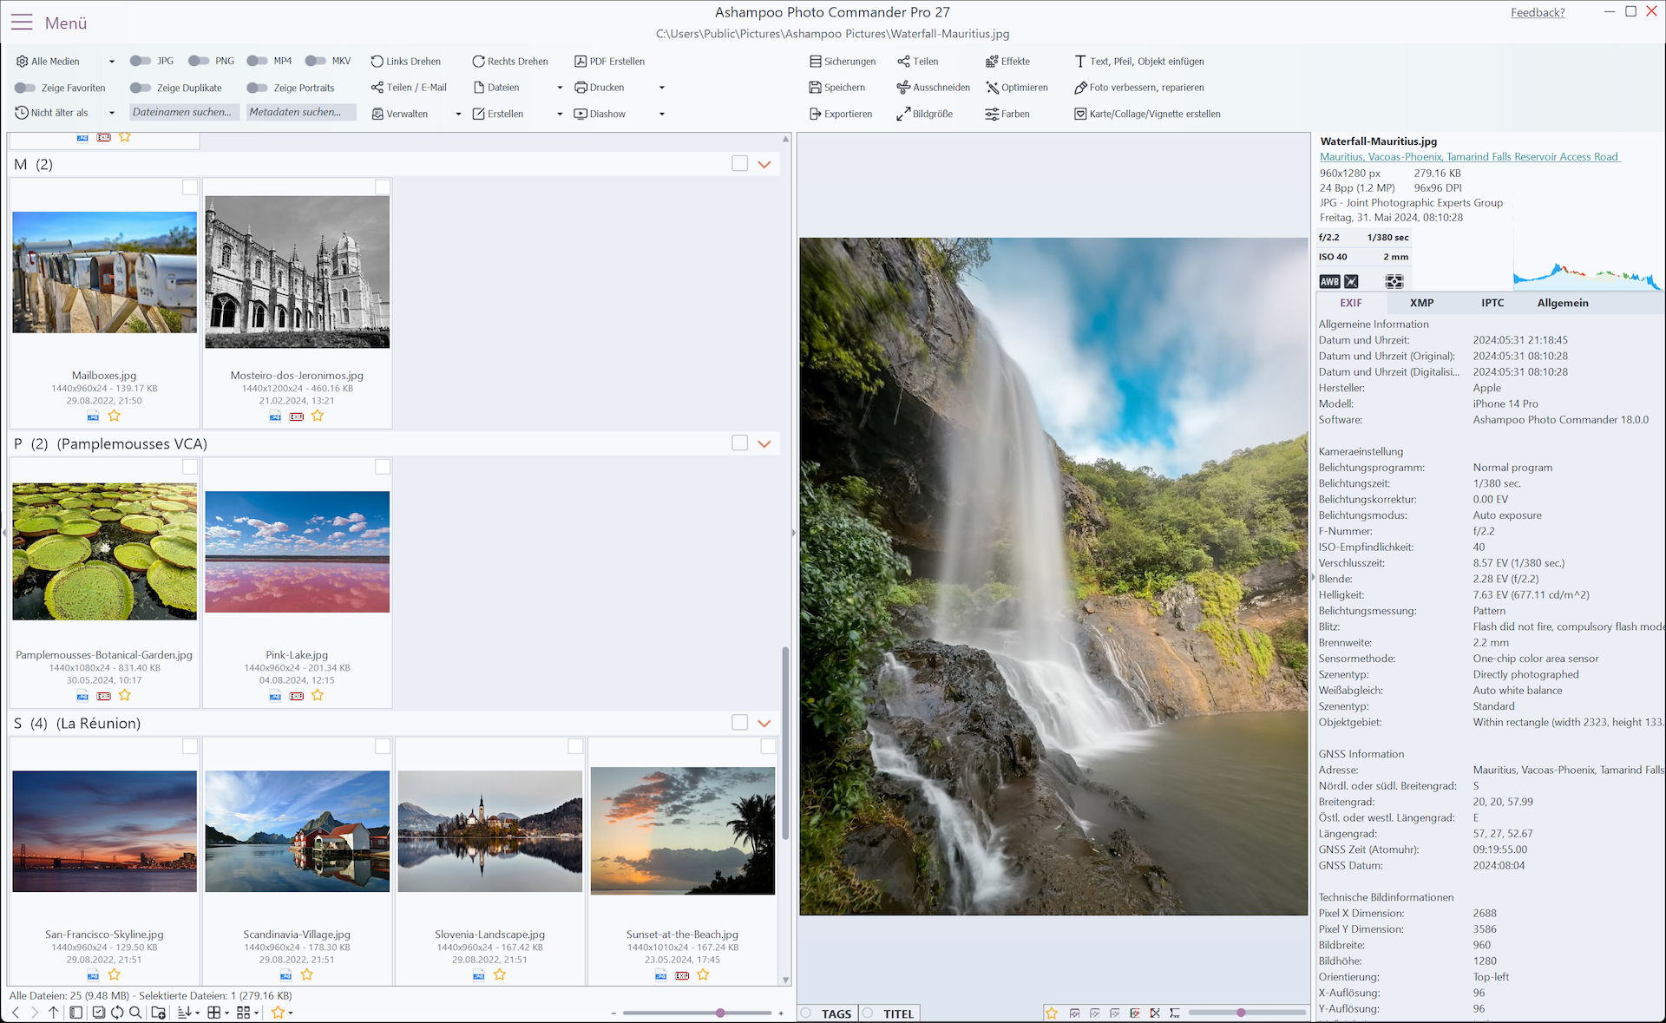Adjust the thumbnail size slider handle
Viewport: 1666px width, 1023px height.
(x=720, y=1013)
